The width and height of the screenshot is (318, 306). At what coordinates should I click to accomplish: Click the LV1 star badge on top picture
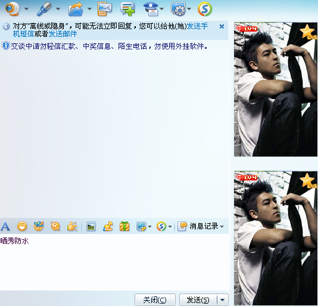(x=308, y=32)
